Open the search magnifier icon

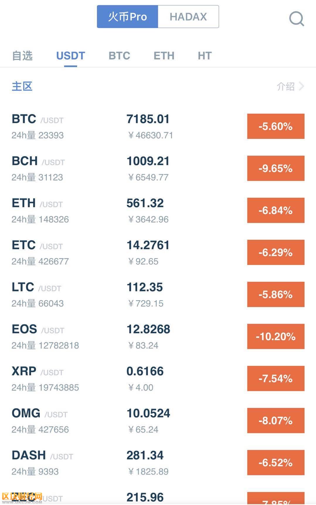coord(297,18)
